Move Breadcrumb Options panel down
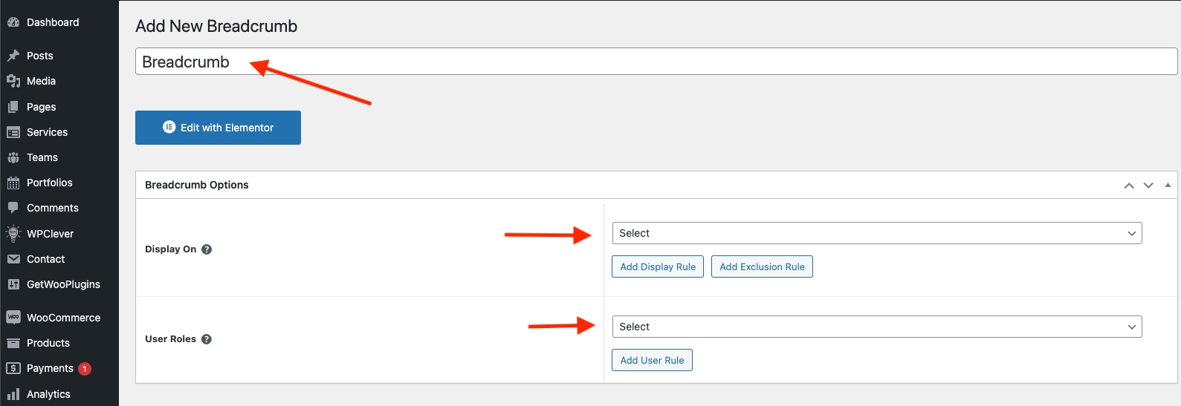 1148,186
